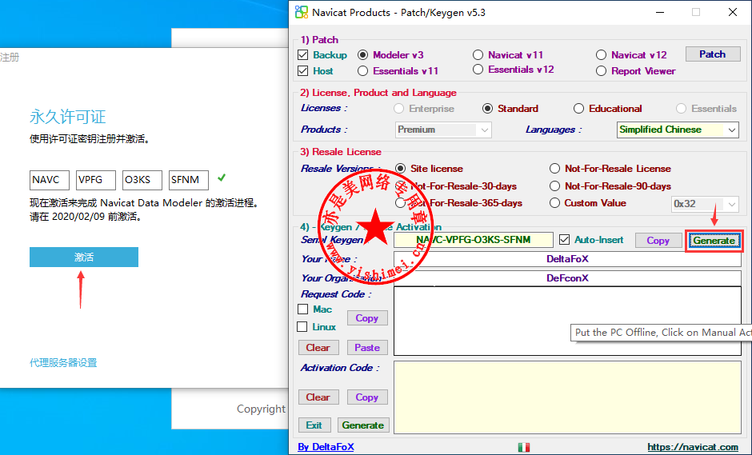Image resolution: width=752 pixels, height=455 pixels.
Task: Open the 代理服务器设置 link in the registration window
Action: [x=63, y=363]
